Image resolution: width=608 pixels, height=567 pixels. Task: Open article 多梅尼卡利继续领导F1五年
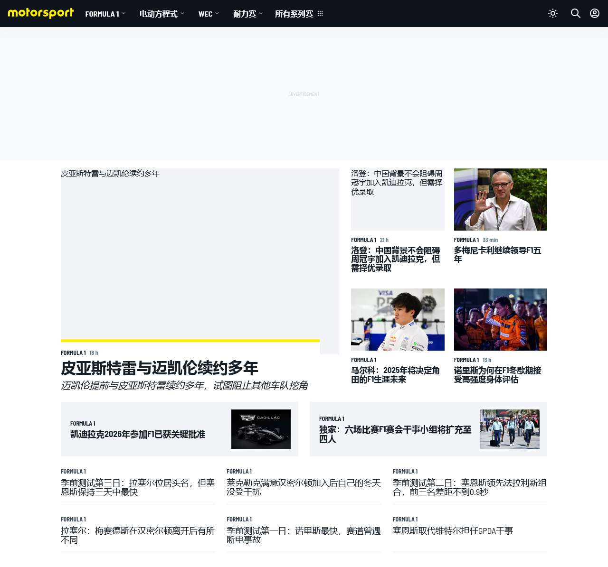(497, 255)
